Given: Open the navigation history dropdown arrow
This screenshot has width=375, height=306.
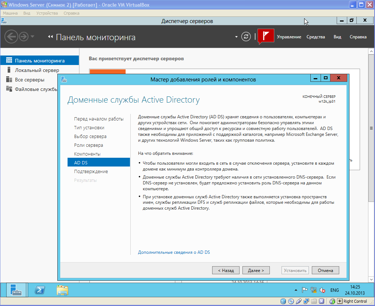Looking at the screenshot, I should pos(32,37).
